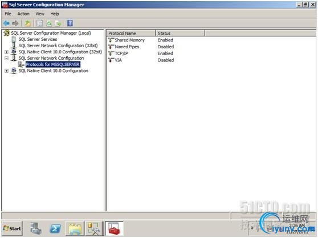
Task: Click Enabled status of TCP/IP
Action: pos(165,53)
